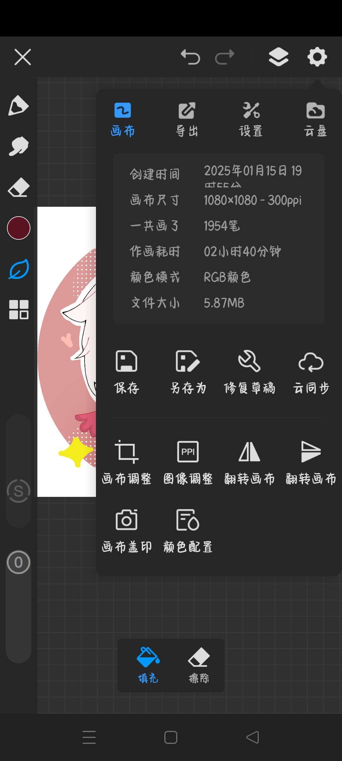Image resolution: width=342 pixels, height=761 pixels.
Task: Open 修复草稿 wrench repair option
Action: [249, 372]
